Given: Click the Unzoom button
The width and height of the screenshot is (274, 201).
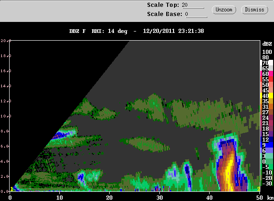Looking at the screenshot, I should pyautogui.click(x=224, y=10).
